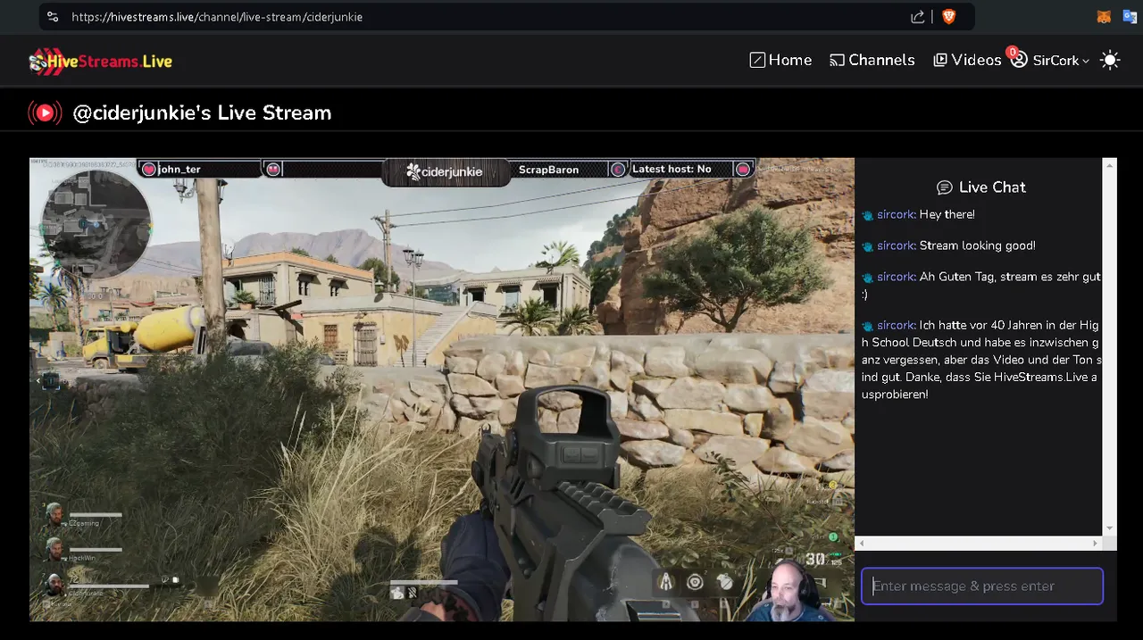Click the notification badge on the user icon
Screen dimensions: 1143x640
pos(1013,52)
